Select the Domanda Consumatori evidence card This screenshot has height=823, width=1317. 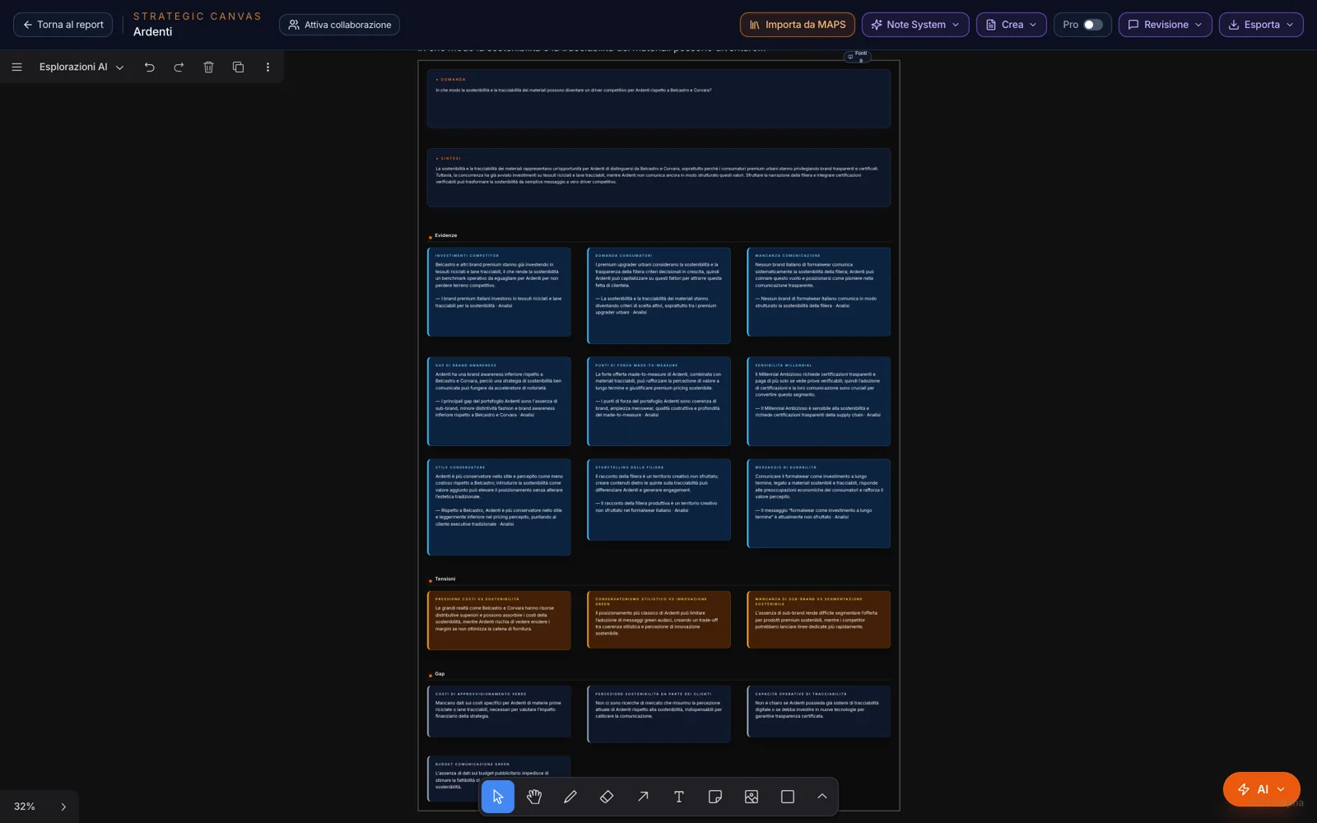pyautogui.click(x=658, y=295)
